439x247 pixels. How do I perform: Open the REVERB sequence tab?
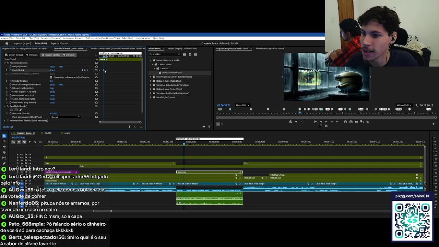[x=48, y=133]
